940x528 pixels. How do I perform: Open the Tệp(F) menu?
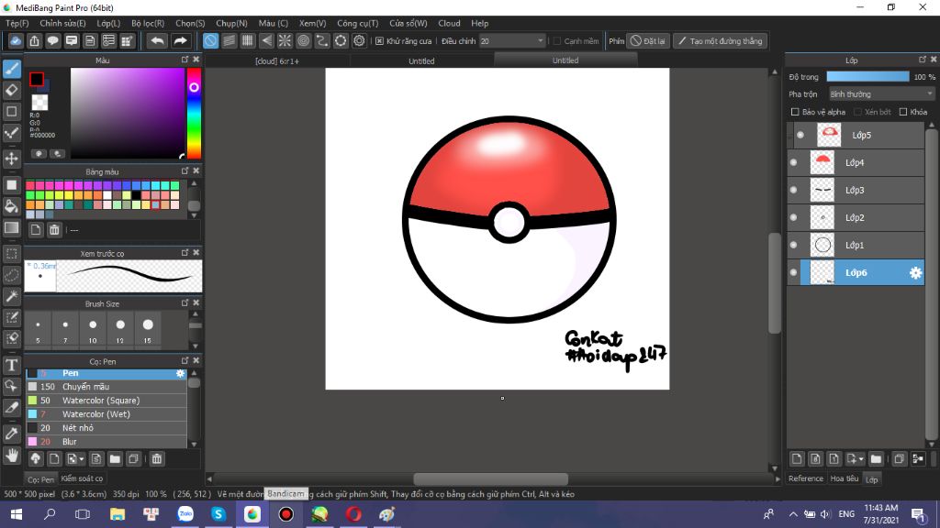point(17,23)
